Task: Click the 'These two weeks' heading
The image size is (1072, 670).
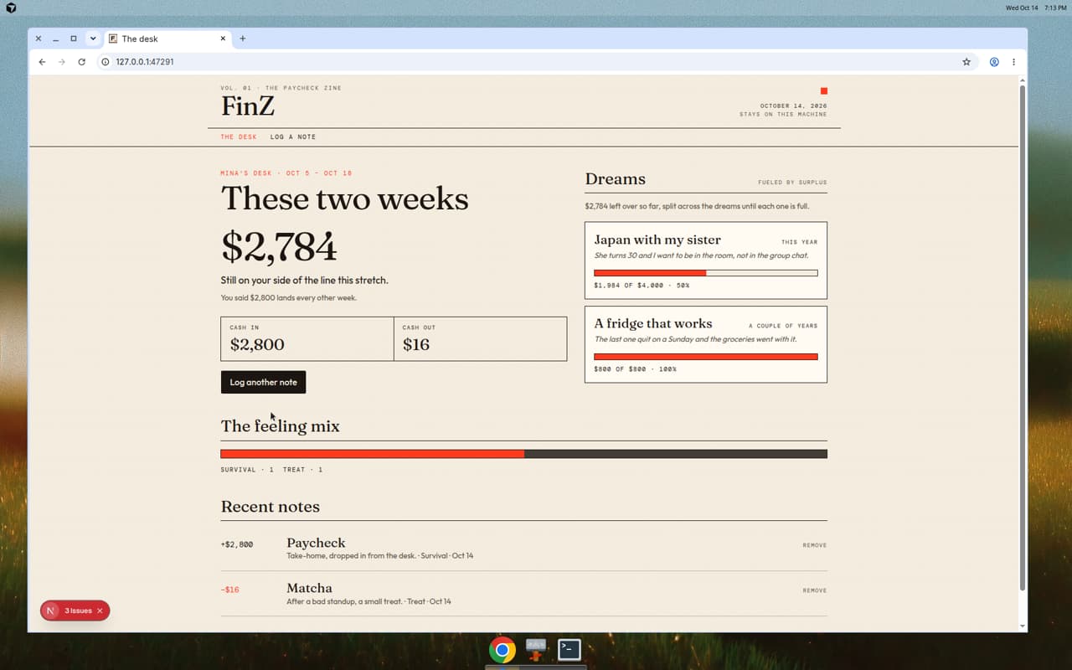Action: pyautogui.click(x=345, y=199)
